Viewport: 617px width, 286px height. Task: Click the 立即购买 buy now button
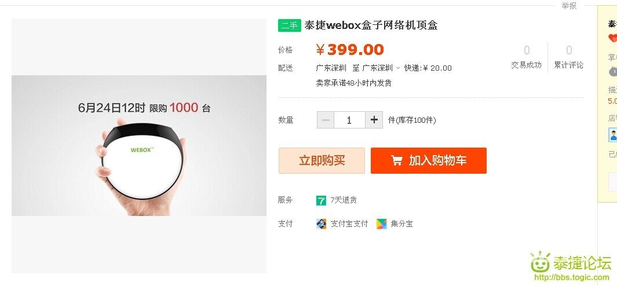click(x=322, y=160)
